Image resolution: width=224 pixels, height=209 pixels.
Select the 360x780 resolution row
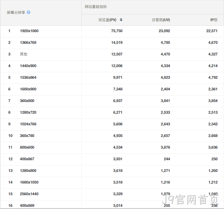(x=112, y=136)
